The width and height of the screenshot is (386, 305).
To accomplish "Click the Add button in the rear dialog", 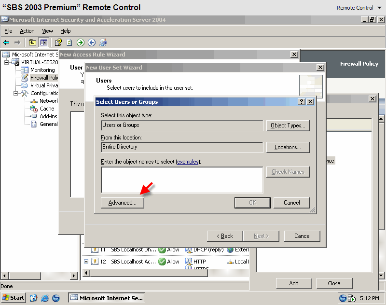I will [294, 283].
